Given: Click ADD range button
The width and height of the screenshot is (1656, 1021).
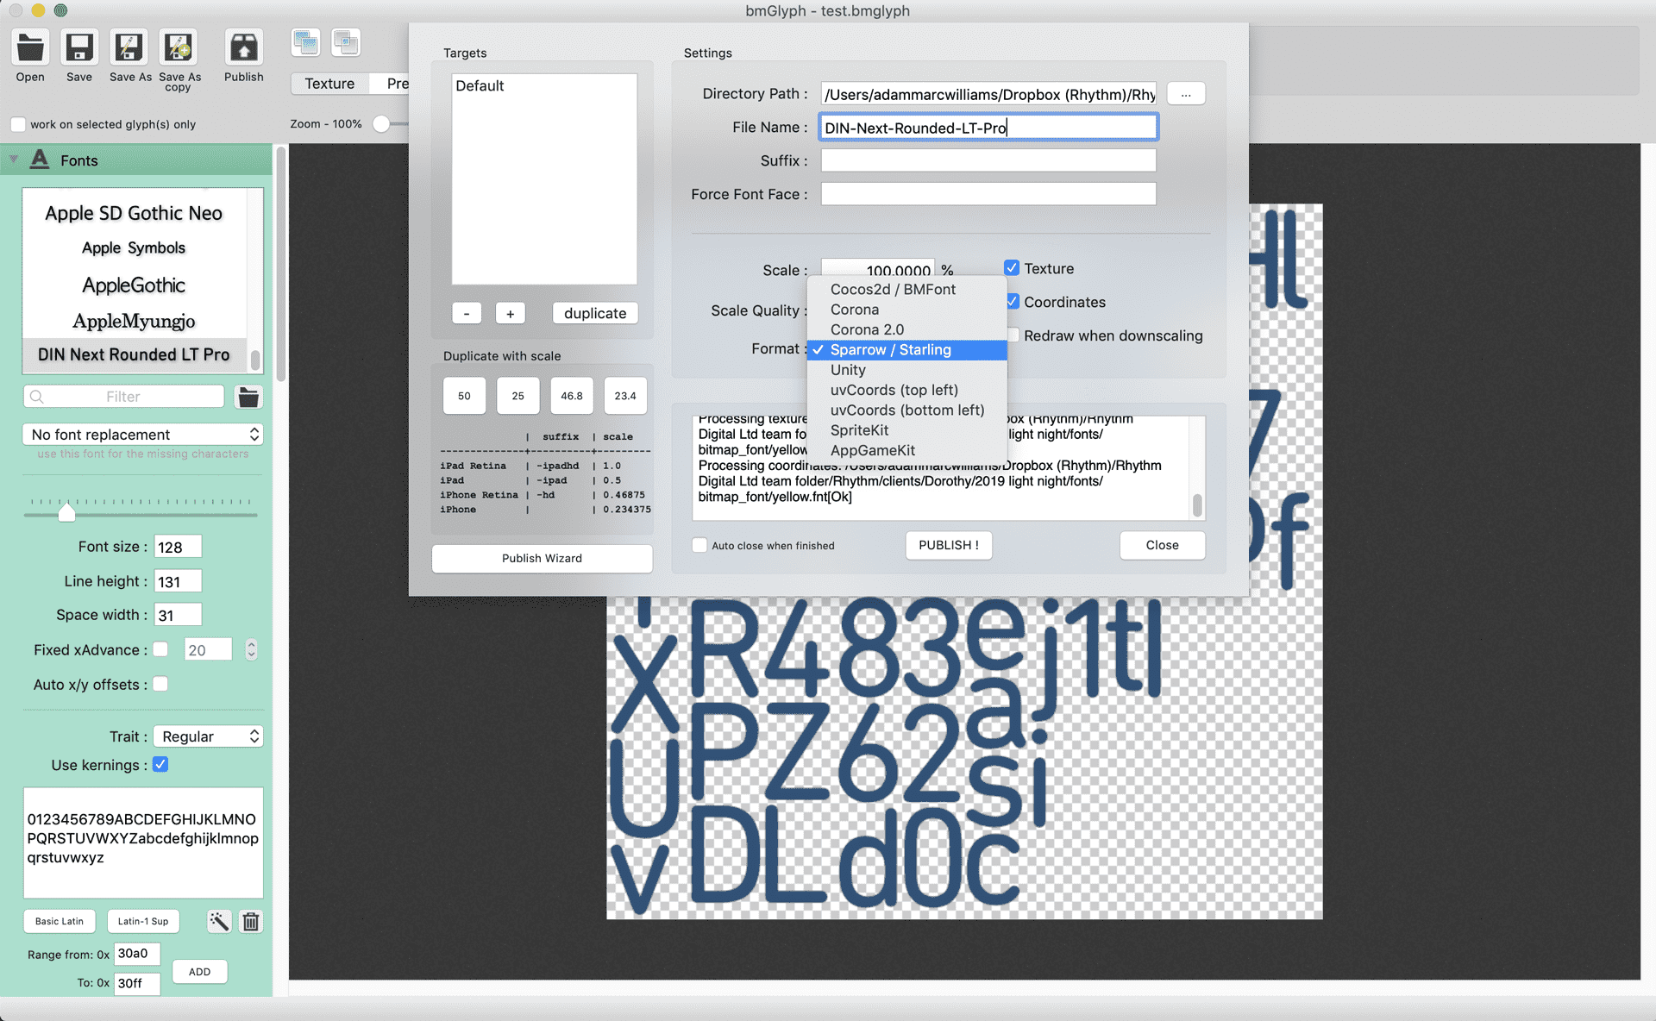Looking at the screenshot, I should 199,972.
